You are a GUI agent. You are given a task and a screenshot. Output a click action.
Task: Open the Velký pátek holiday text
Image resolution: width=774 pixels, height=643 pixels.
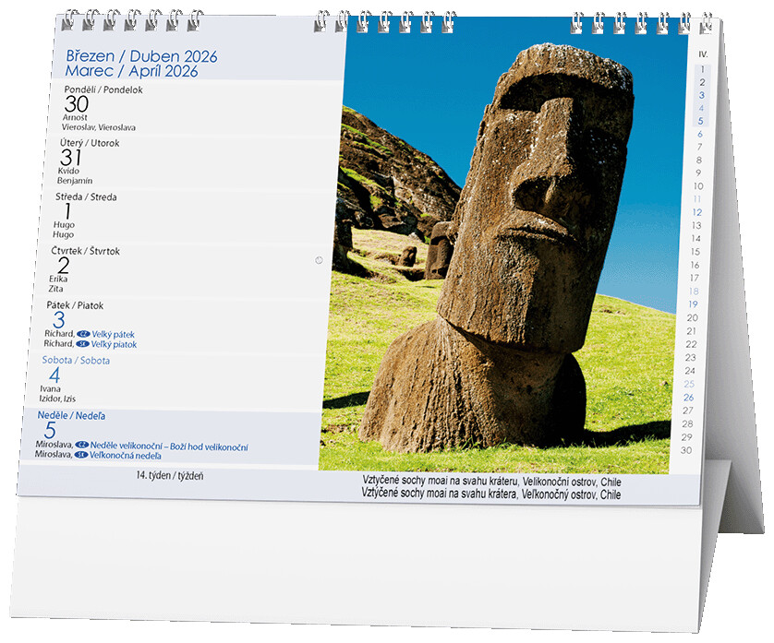[x=114, y=334]
